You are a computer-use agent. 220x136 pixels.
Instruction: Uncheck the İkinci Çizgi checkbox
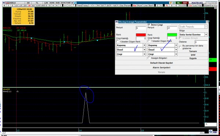pyautogui.click(x=149, y=24)
